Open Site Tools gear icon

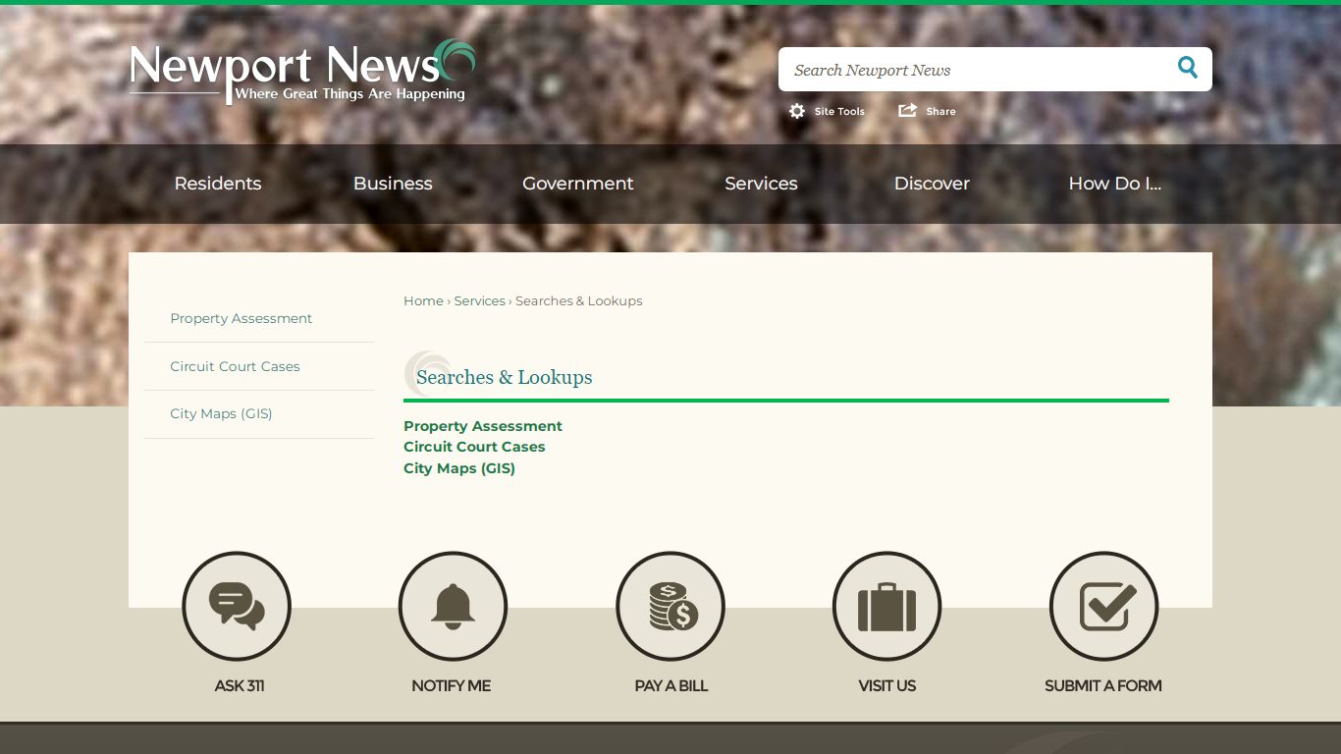[x=797, y=111]
